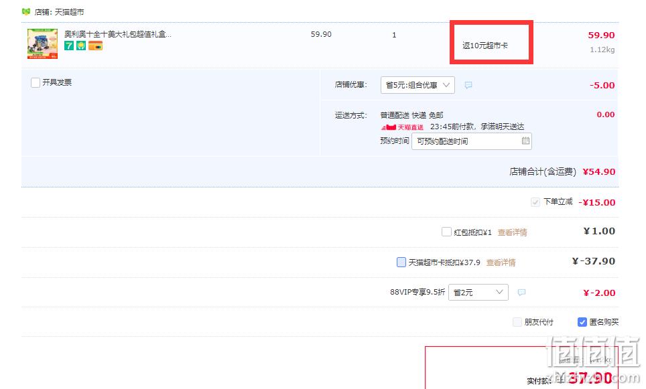Click the 返10元超市卡 promotion text
Viewport: 646px width, 389px height.
[x=485, y=46]
